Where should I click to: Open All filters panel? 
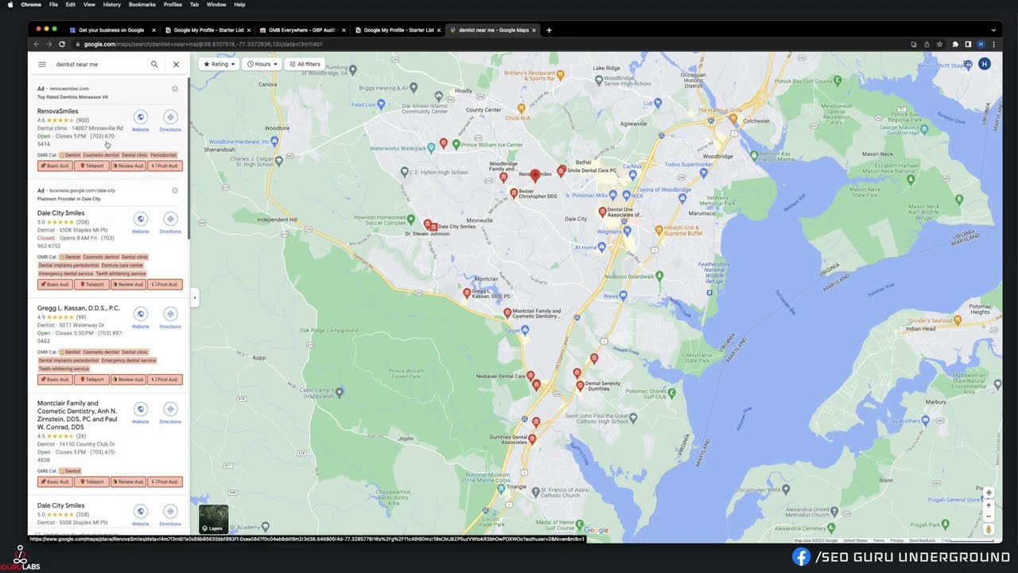(305, 64)
